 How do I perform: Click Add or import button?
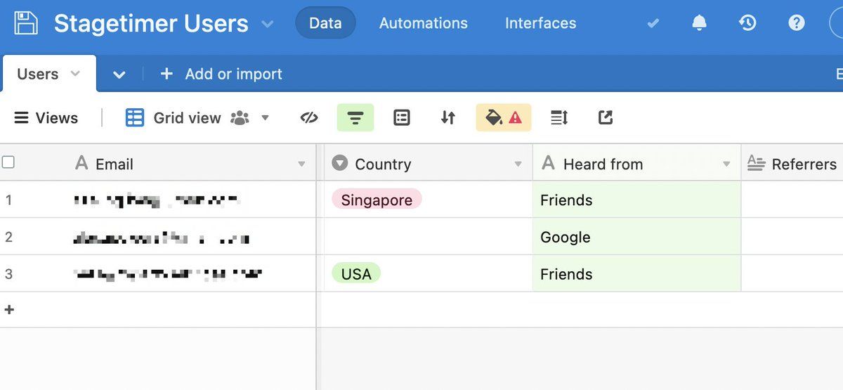coord(221,74)
